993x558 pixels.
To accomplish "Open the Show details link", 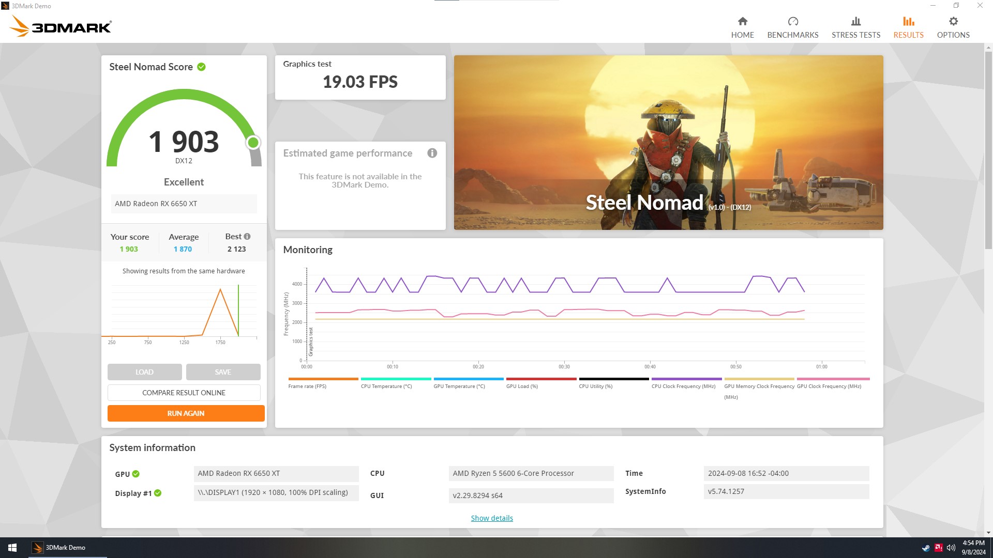I will 491,518.
